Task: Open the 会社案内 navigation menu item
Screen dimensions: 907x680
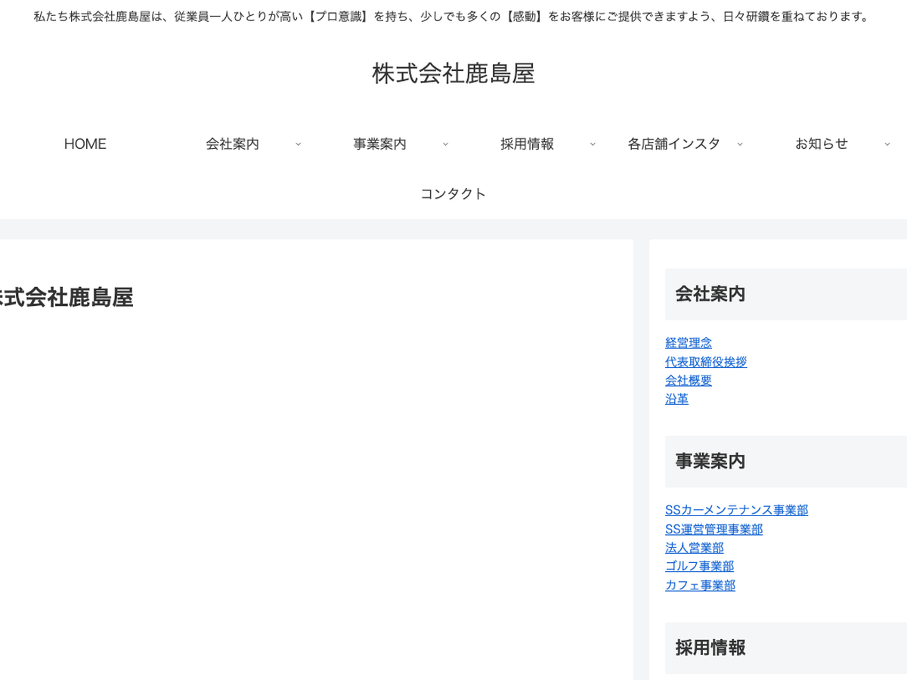Action: coord(232,144)
